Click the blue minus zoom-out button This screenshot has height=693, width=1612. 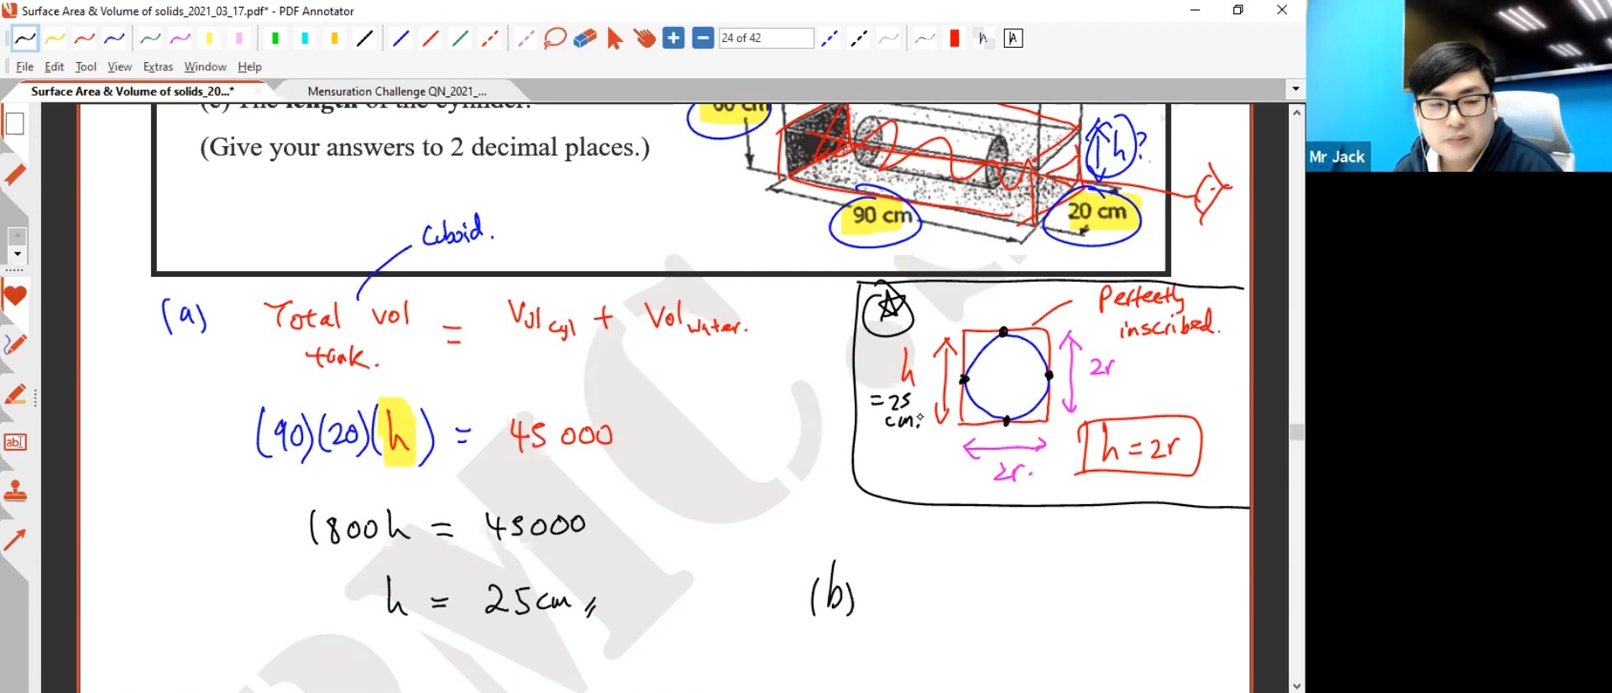click(703, 39)
